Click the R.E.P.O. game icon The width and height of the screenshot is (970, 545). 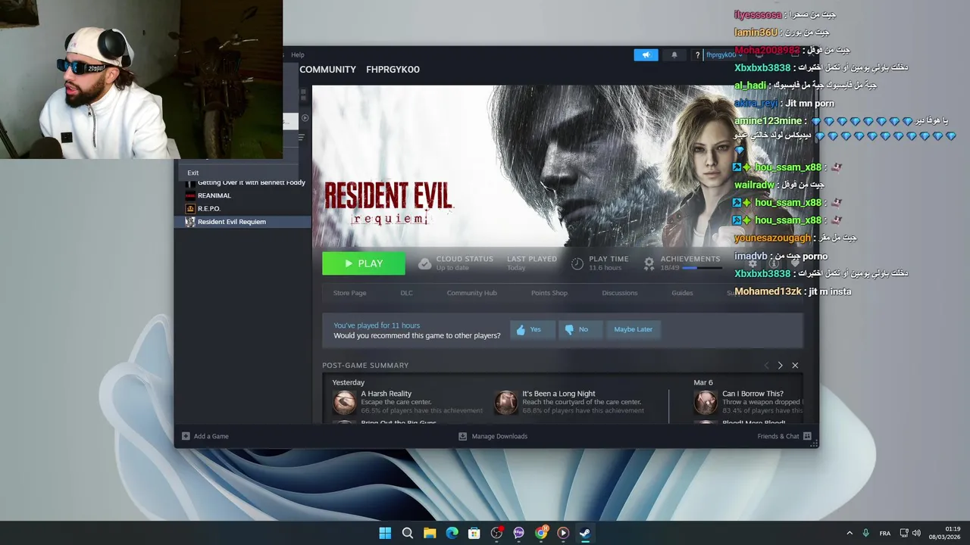pyautogui.click(x=190, y=208)
